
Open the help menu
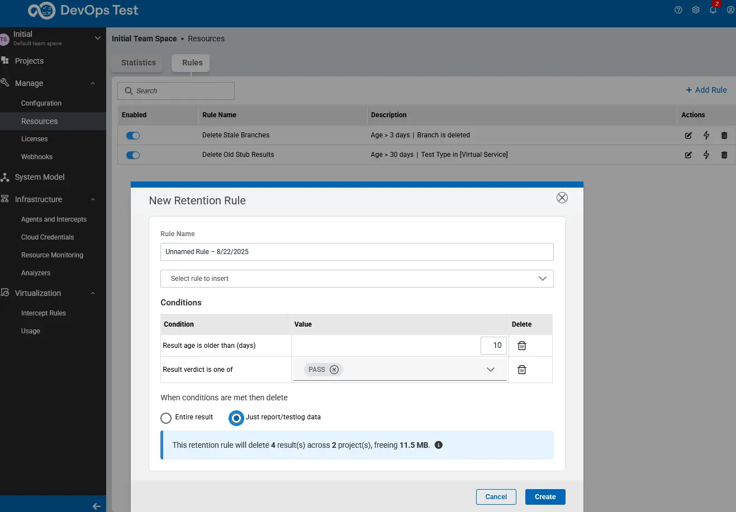678,10
